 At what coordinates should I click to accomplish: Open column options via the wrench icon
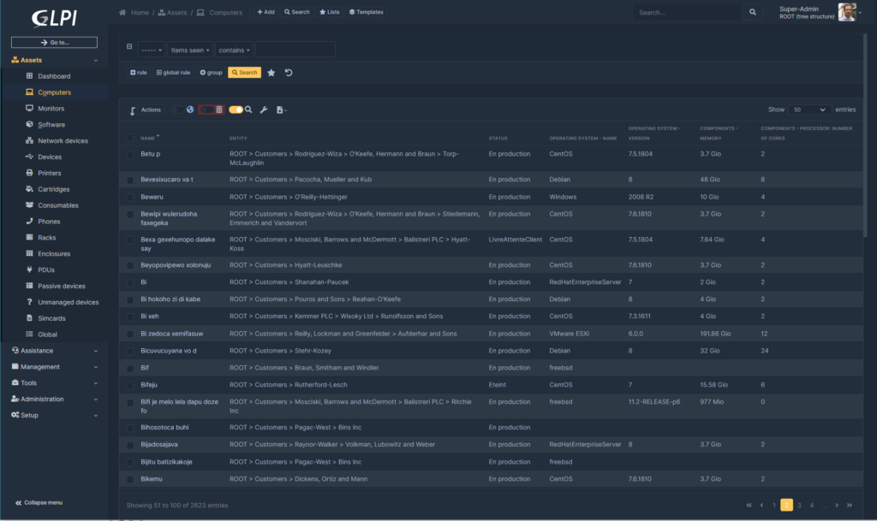tap(264, 110)
